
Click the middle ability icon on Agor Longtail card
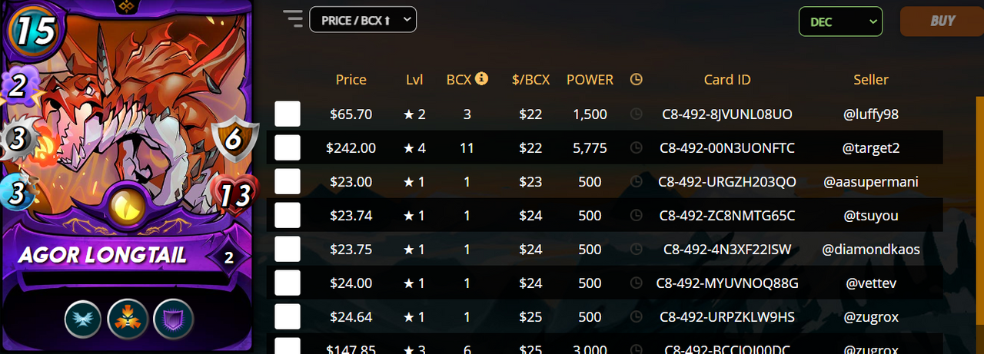click(x=126, y=318)
